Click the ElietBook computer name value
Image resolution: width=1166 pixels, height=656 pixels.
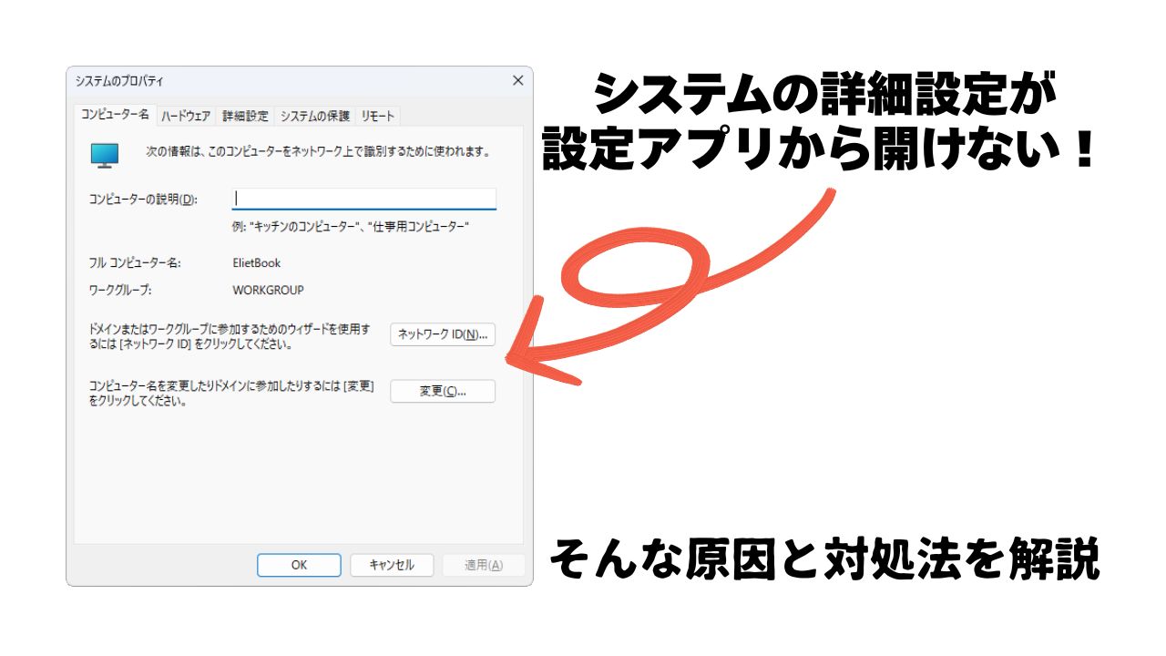click(x=257, y=263)
